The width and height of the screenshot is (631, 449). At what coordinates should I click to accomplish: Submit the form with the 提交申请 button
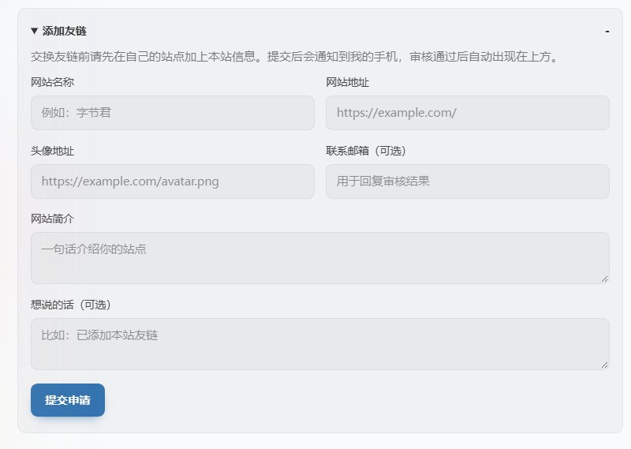(x=68, y=400)
